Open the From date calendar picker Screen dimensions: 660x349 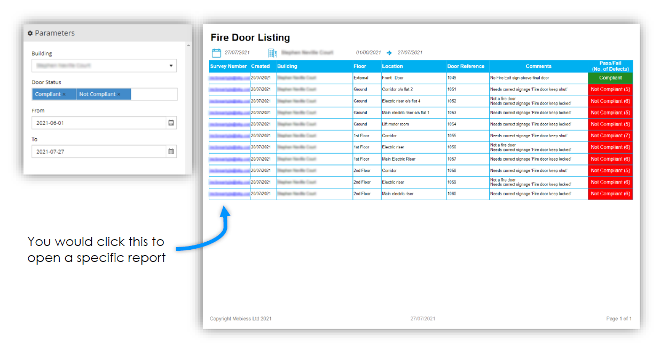click(171, 123)
